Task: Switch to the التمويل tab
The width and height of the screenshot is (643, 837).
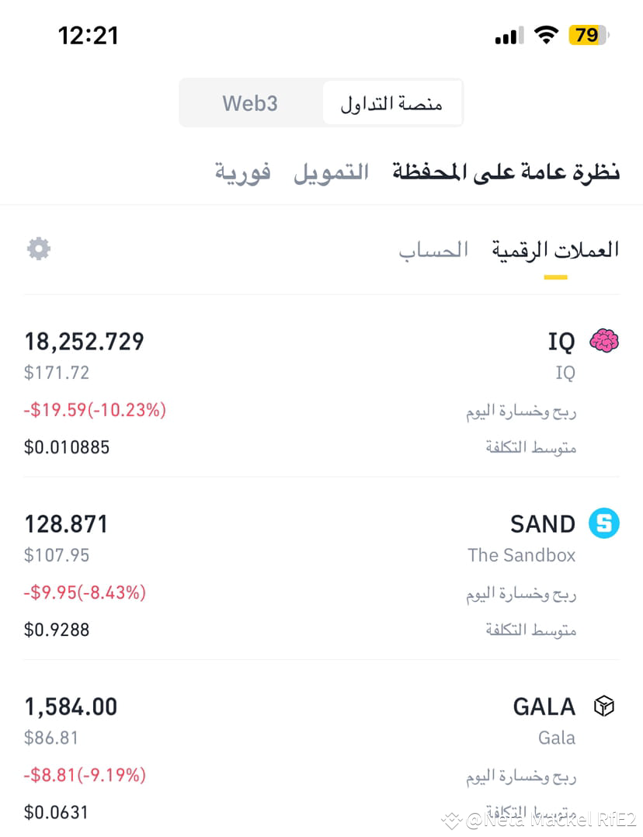Action: 331,172
